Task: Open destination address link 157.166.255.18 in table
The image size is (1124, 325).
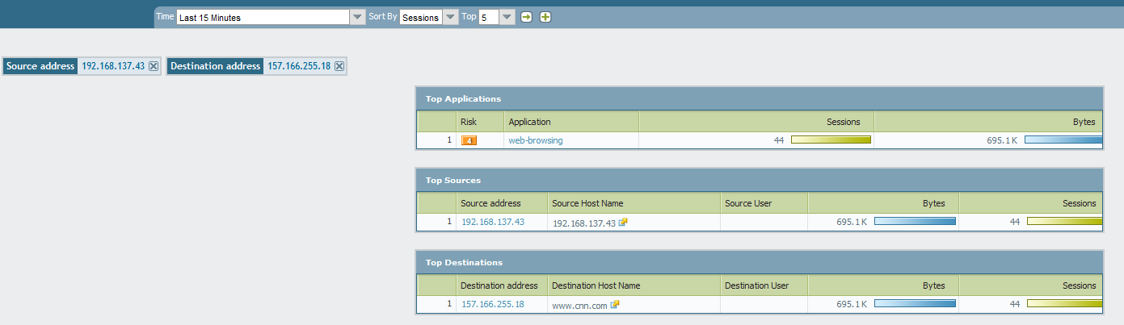Action: (x=492, y=304)
